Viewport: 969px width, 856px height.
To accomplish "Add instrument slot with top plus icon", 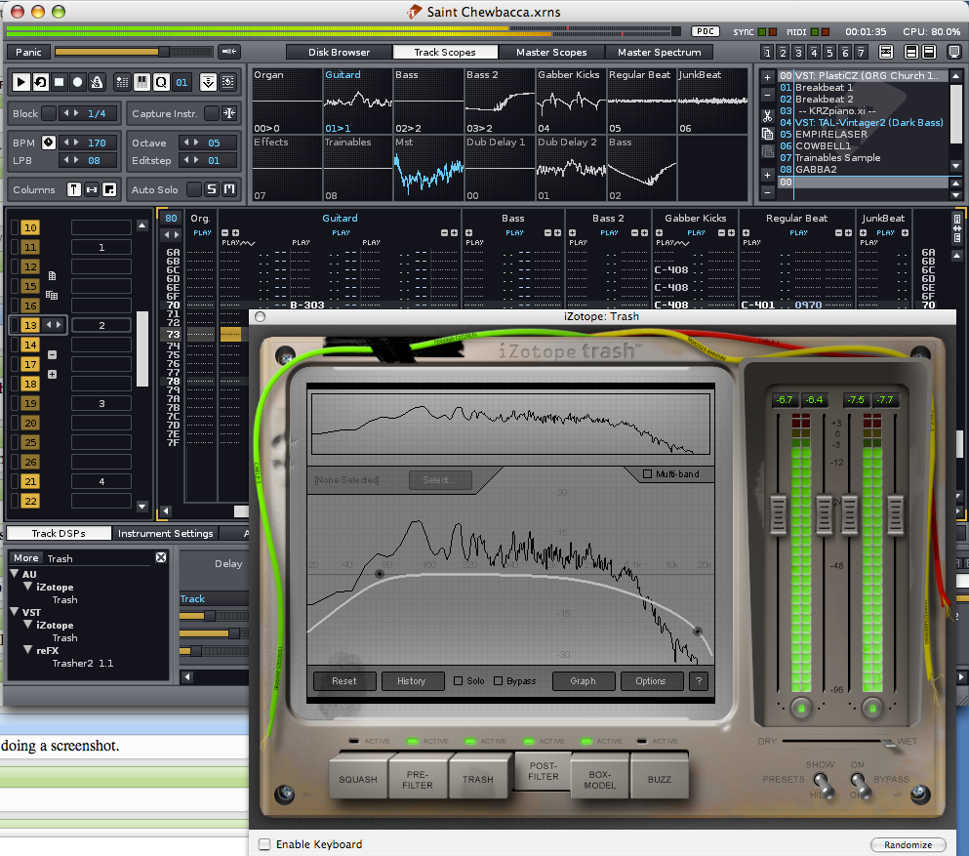I will click(x=767, y=78).
